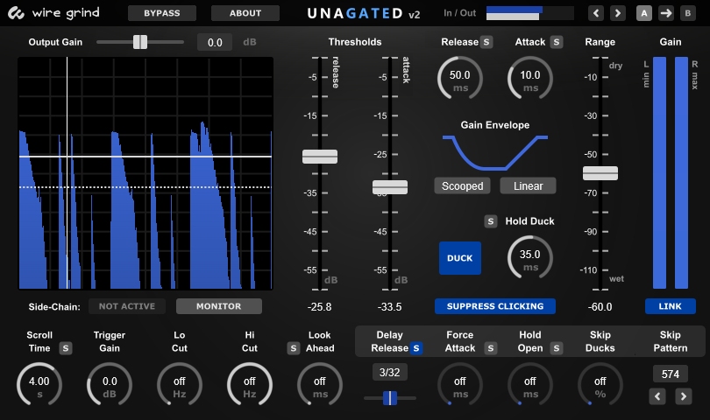710x420 pixels.
Task: Select the Linear gain envelope
Action: pyautogui.click(x=528, y=185)
